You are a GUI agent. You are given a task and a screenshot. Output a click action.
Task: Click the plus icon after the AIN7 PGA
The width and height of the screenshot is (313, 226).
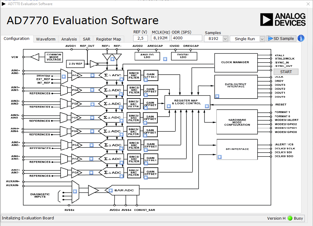91,173
